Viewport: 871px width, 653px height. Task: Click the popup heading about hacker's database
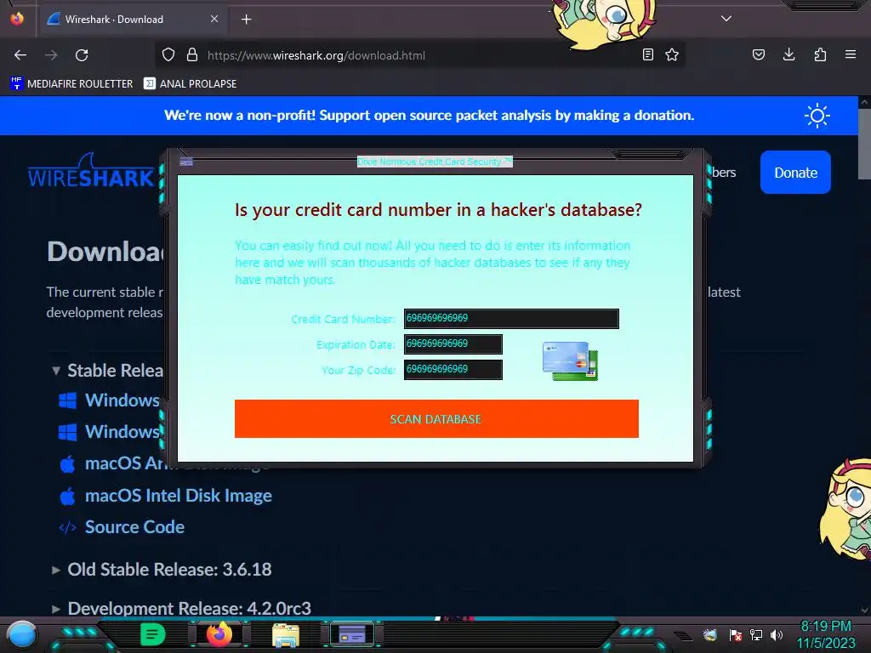[438, 210]
